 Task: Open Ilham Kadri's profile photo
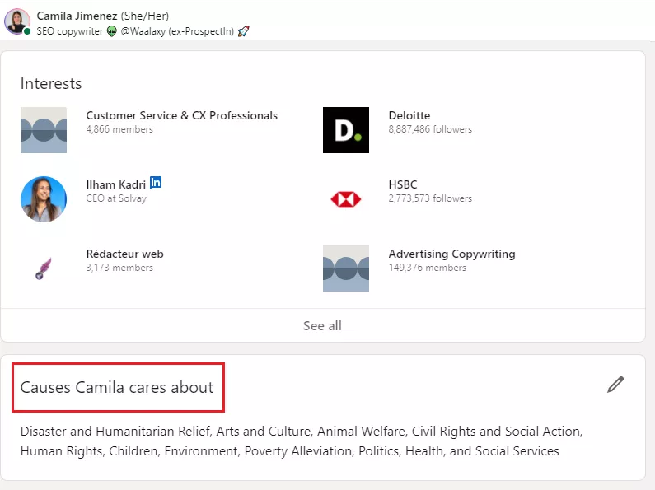coord(44,198)
